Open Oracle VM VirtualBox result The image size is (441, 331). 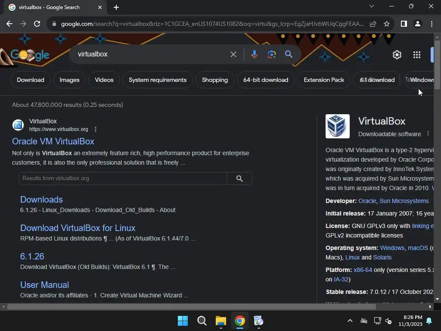click(53, 141)
